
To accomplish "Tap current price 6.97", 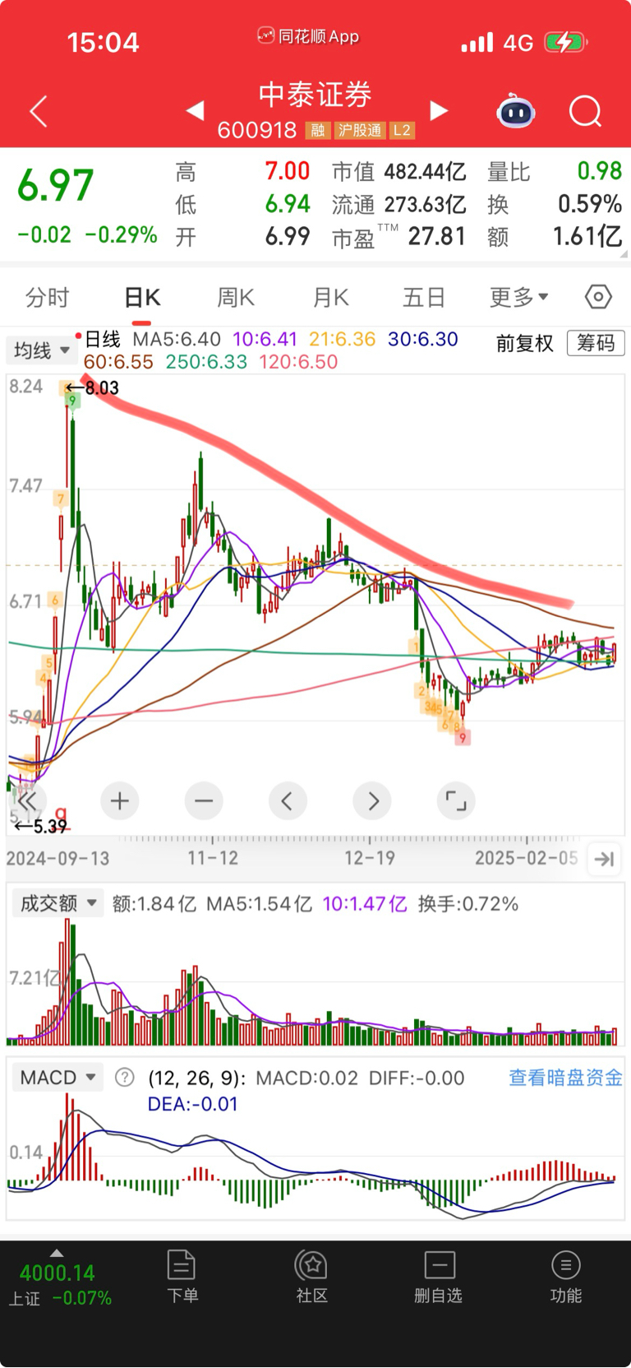I will (56, 185).
